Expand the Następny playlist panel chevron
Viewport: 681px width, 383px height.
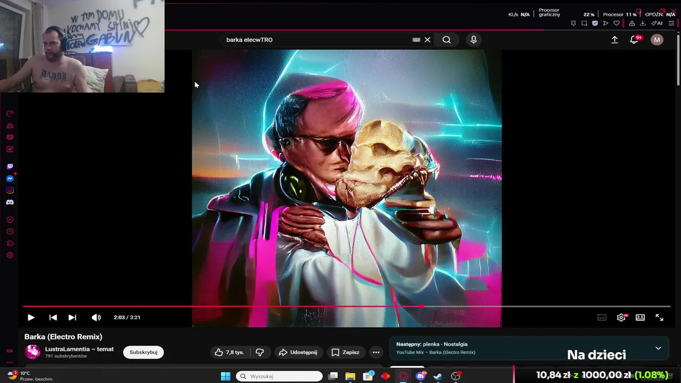click(658, 348)
